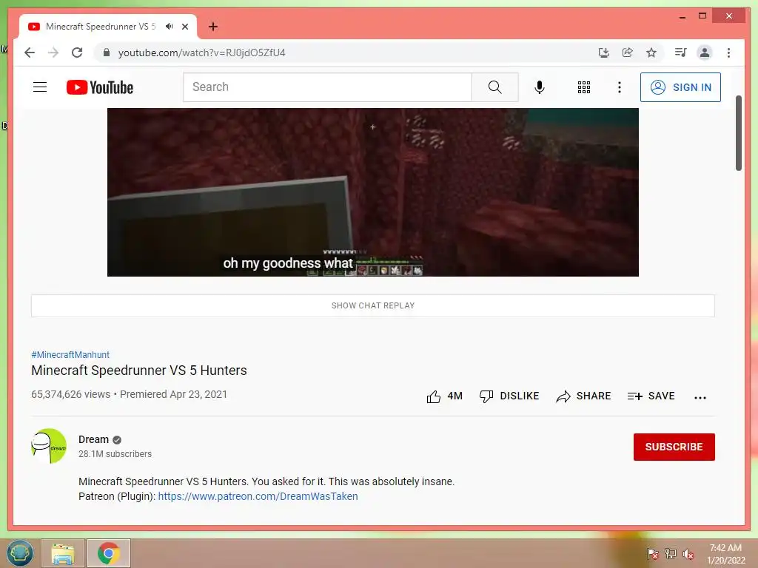
Task: Like the video with thumbs up
Action: tap(434, 396)
